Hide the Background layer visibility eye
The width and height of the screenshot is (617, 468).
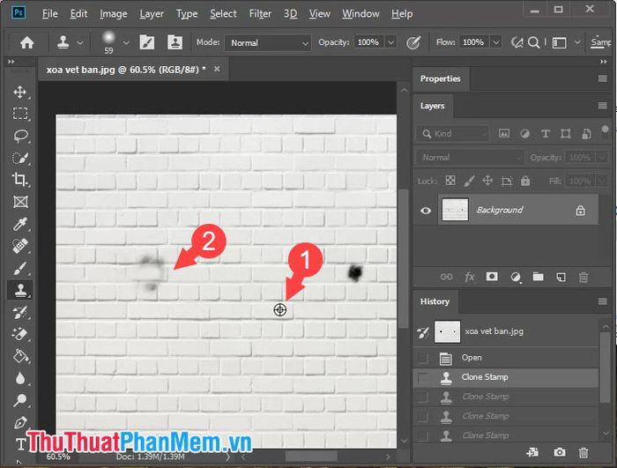point(426,211)
